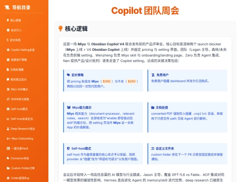242x182 pixels.
Task: Click the dollar sign icon beside 定价拆档
Action: (x=8, y=40)
